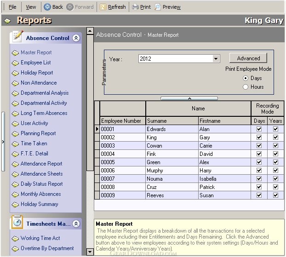The width and height of the screenshot is (286, 257).
Task: Toggle Days checkbox for Green Alex
Action: (259, 162)
